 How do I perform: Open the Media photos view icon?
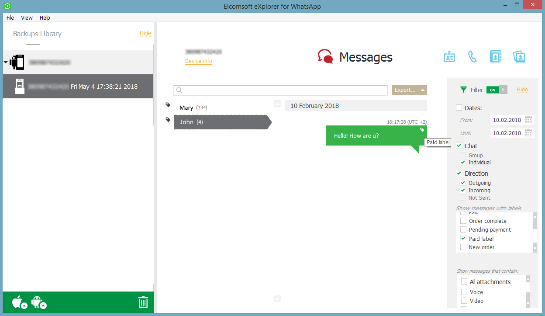pos(519,57)
